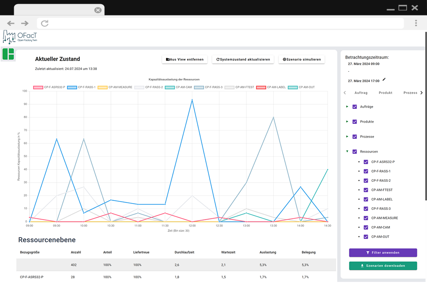Viewport: 427px width, 289px height.
Task: Uncheck the CP-AM-OUT resource checkbox
Action: pyautogui.click(x=366, y=237)
